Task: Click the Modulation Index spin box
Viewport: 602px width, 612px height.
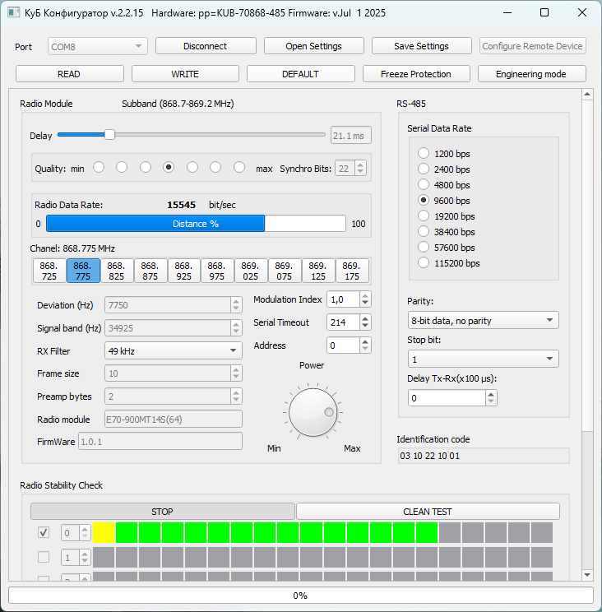Action: [x=349, y=299]
